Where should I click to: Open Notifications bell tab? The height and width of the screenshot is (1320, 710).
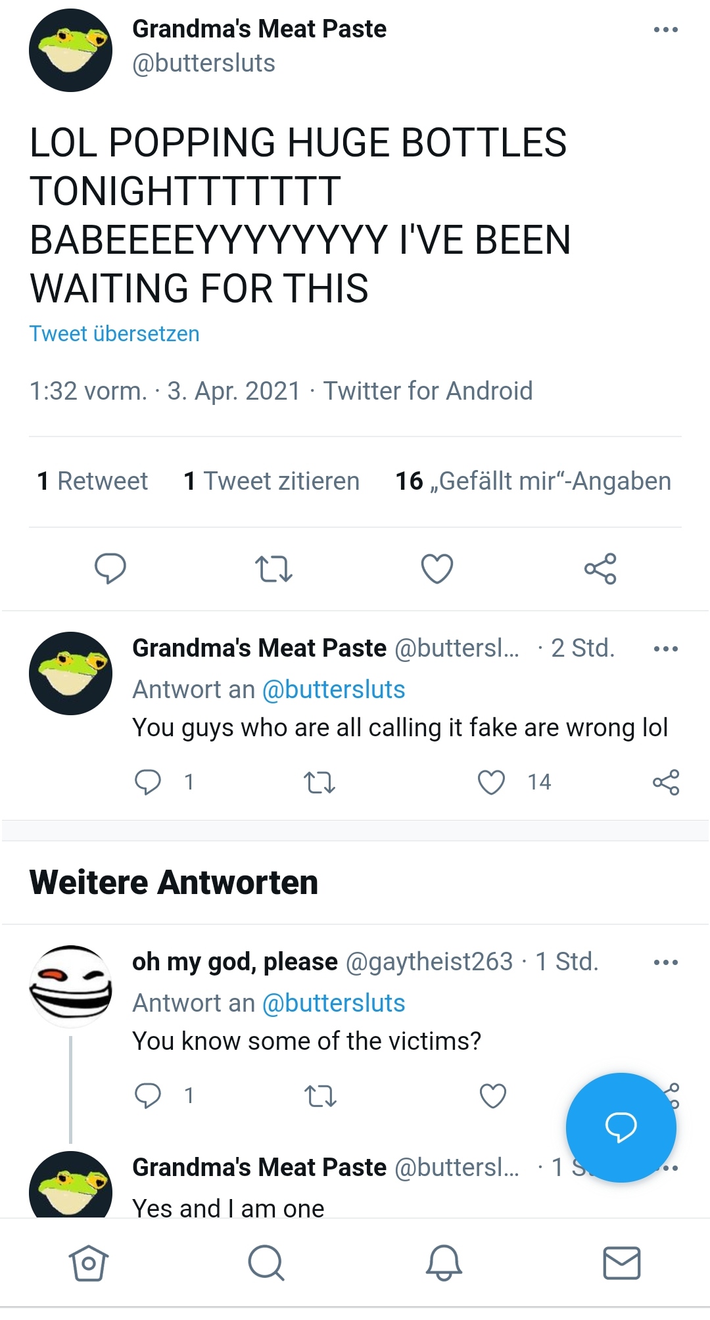tap(444, 1263)
